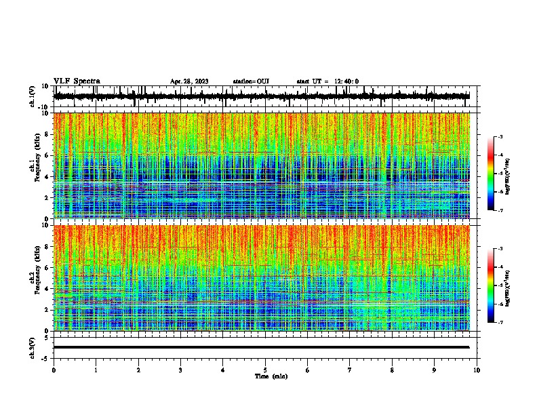Screen dimensions: 537x415
Task: Click the time axis tick label "3"
Action: 180,370
